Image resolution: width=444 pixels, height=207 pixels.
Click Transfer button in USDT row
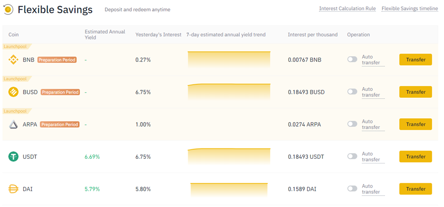tap(416, 156)
